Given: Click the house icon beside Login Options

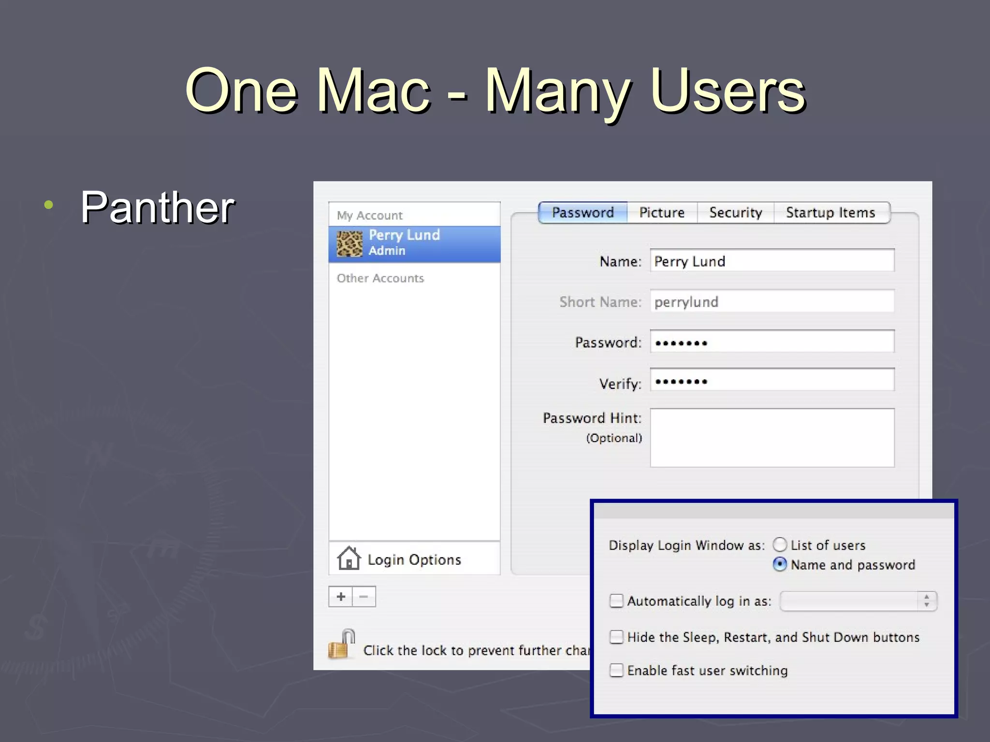Looking at the screenshot, I should pos(349,558).
